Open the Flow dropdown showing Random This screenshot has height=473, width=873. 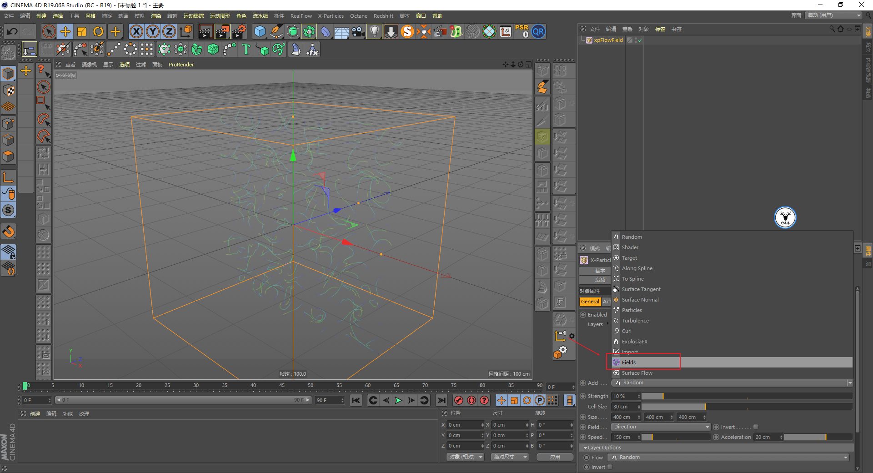728,458
